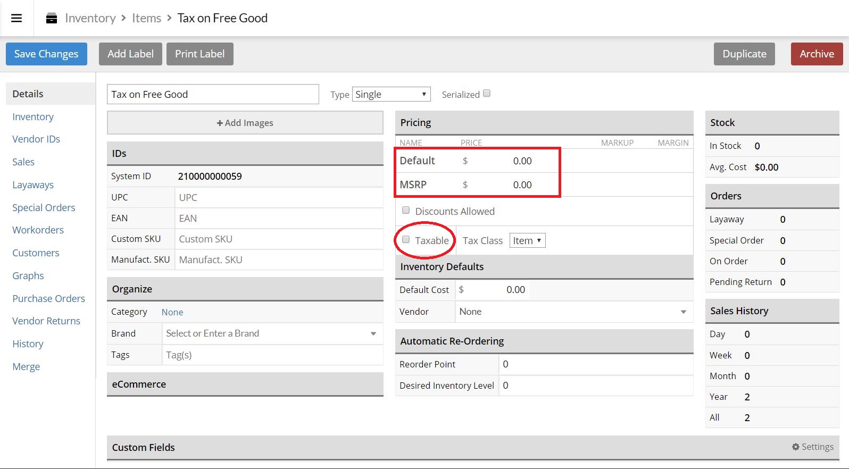Open the Type dropdown showing Single
This screenshot has width=849, height=469.
(391, 94)
